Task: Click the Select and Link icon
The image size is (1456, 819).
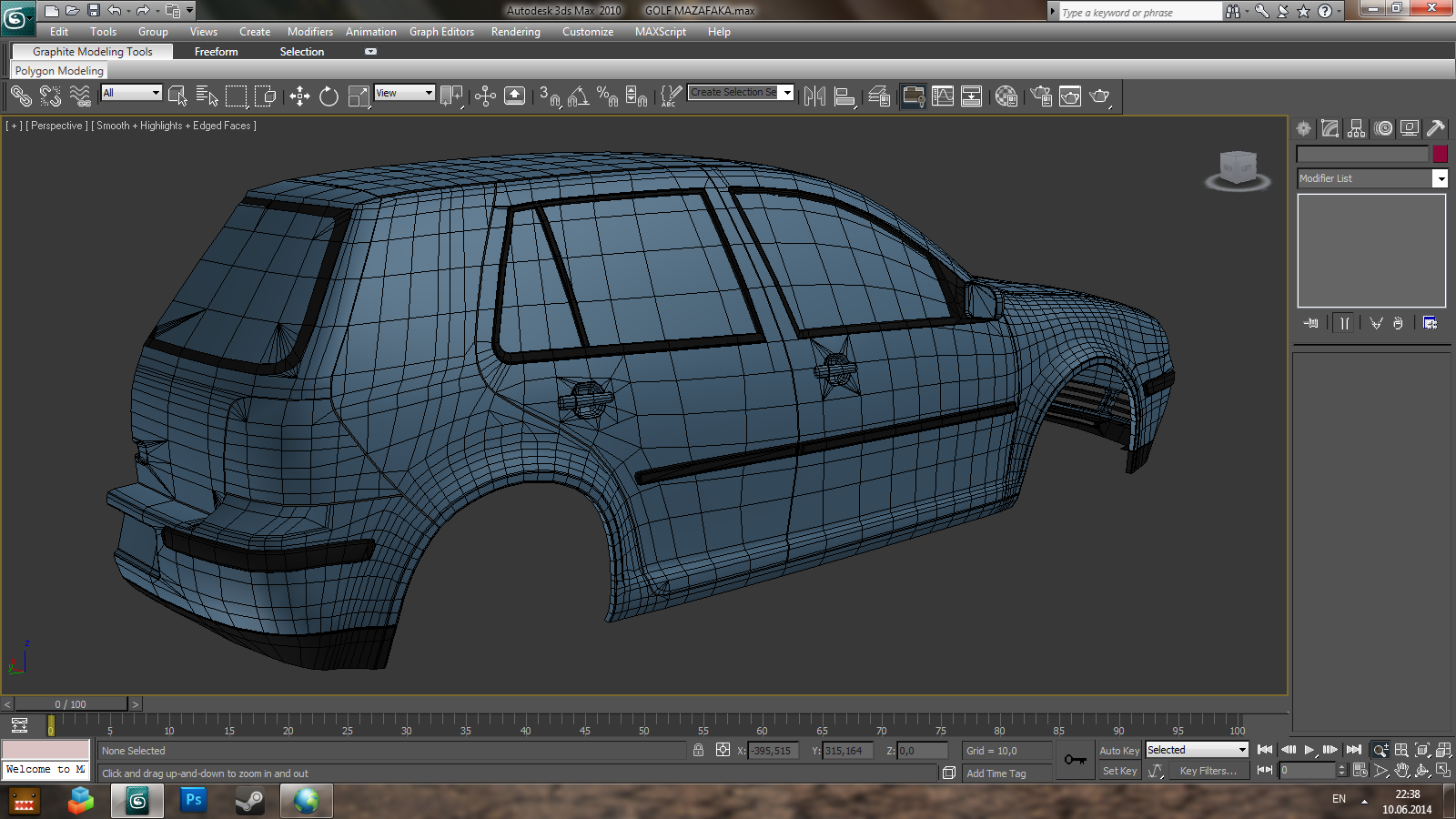Action: 21,96
